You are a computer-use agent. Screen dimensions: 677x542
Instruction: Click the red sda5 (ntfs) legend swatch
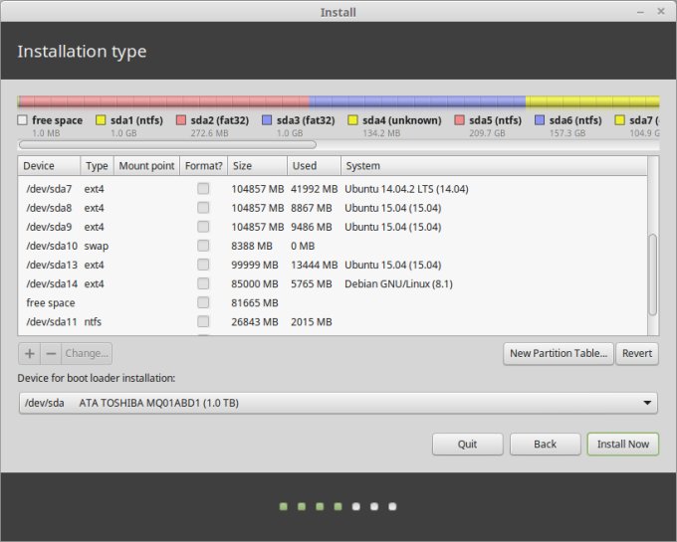(459, 120)
